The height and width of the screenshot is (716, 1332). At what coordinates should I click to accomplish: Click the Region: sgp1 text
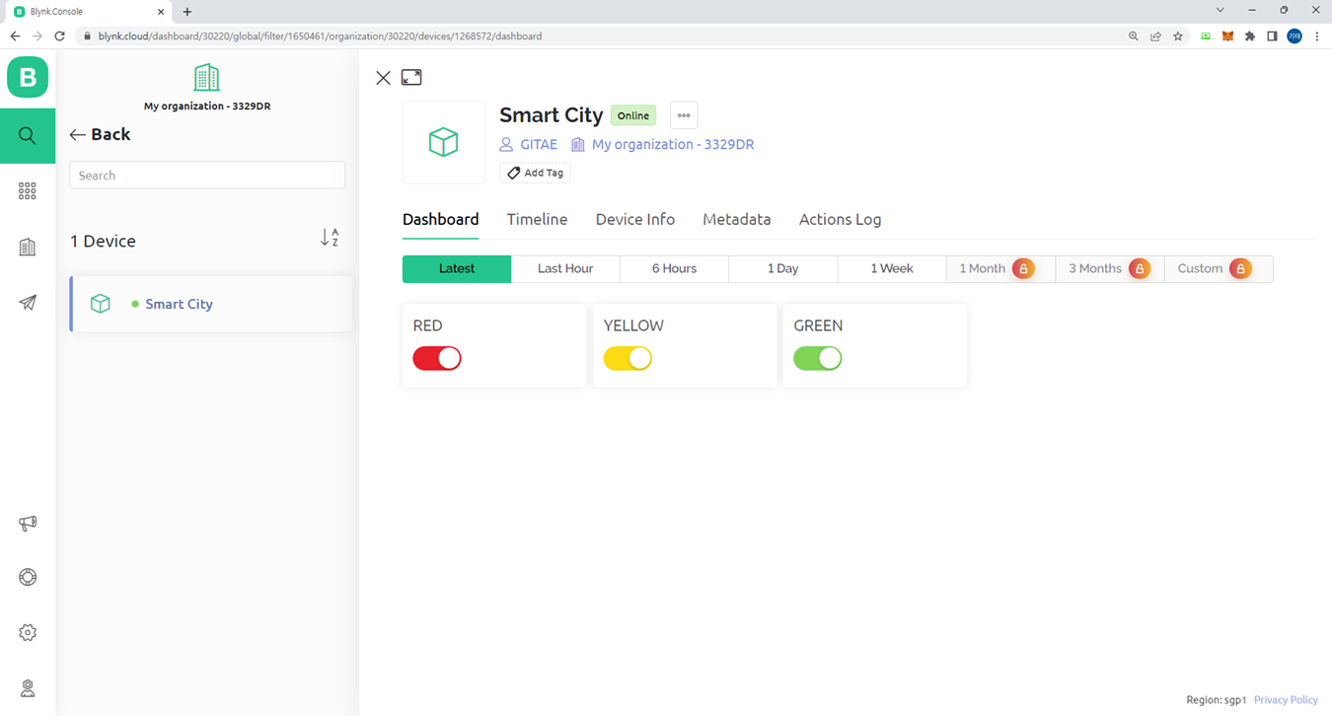pyautogui.click(x=1216, y=700)
